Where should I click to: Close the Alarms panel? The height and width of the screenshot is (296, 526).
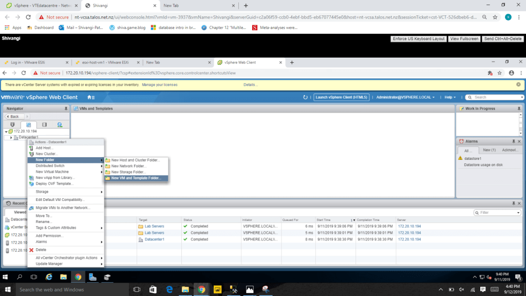click(519, 141)
